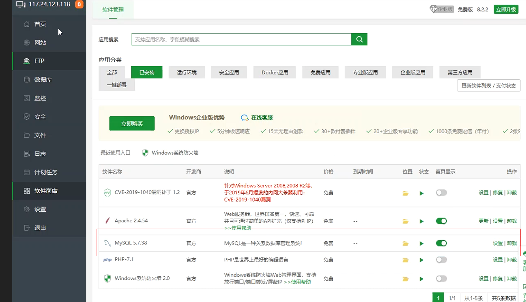Enable homepage display for CVE-2019-1040 patch
526x302 pixels.
(x=441, y=193)
